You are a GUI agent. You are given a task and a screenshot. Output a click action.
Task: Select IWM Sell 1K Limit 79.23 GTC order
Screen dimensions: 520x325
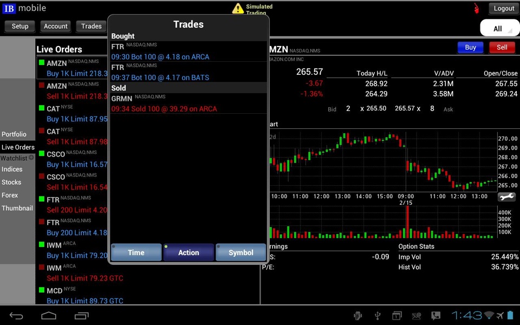point(147,272)
